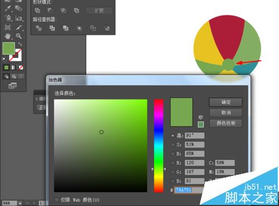Click Pathfinder Divide icon
The height and width of the screenshot is (206, 279).
[x=39, y=28]
